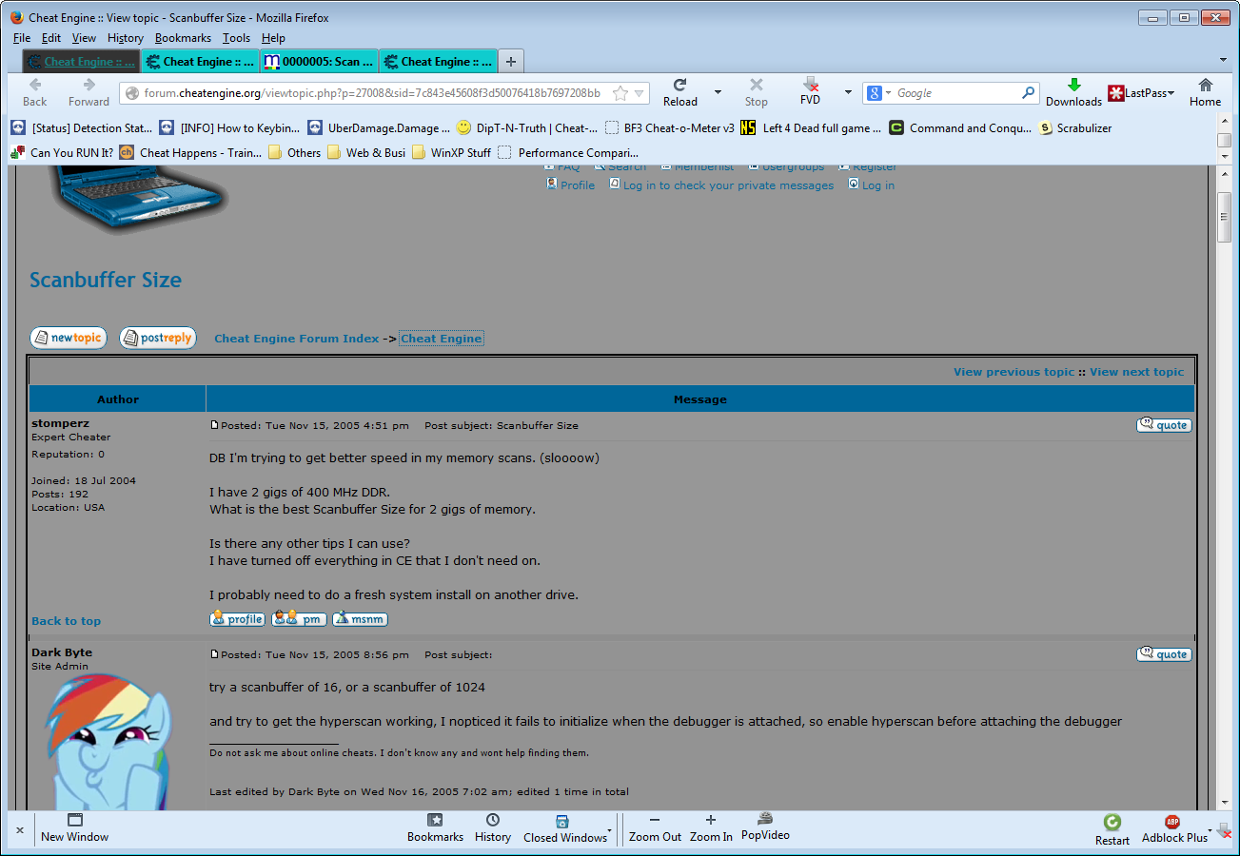1240x856 pixels.
Task: Click the quote button on Dark Byte's post
Action: click(x=1164, y=654)
